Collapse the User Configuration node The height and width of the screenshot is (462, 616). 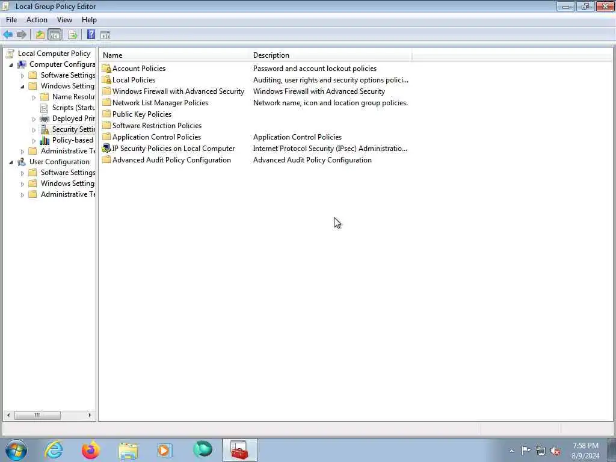(11, 162)
